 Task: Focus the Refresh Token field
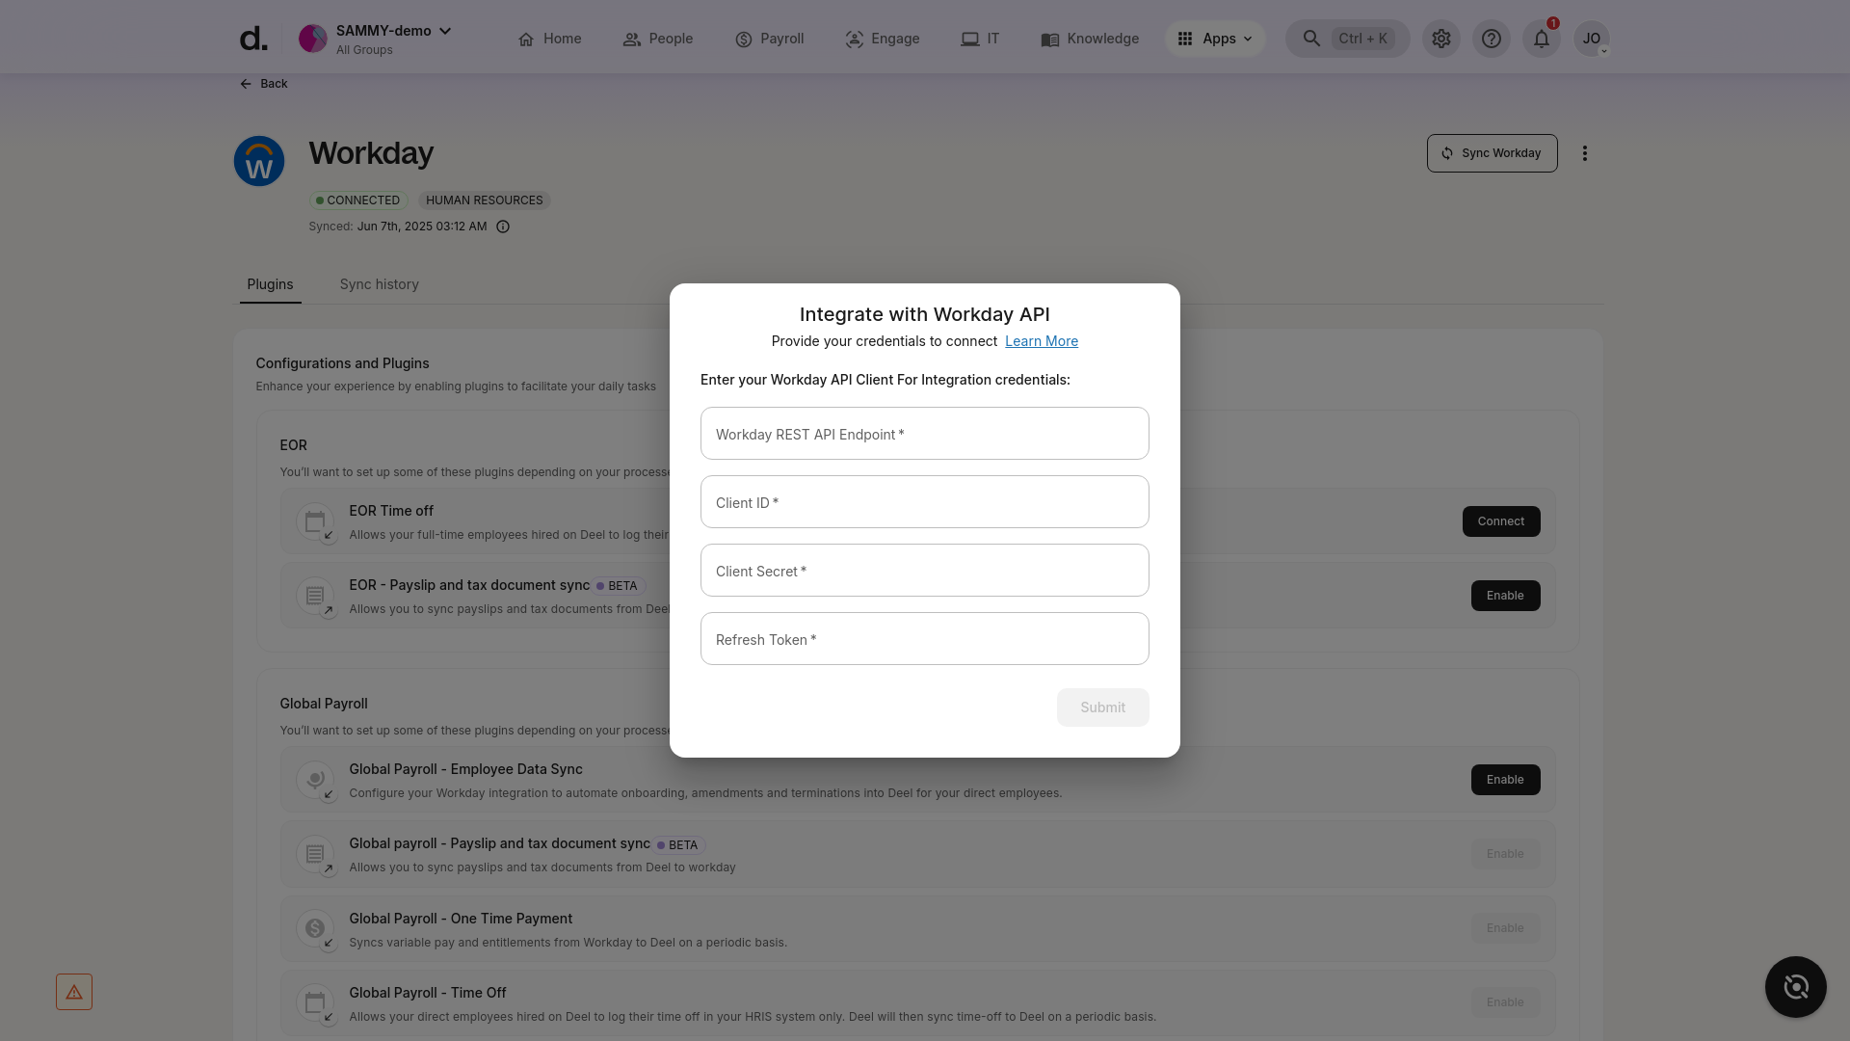[925, 639]
